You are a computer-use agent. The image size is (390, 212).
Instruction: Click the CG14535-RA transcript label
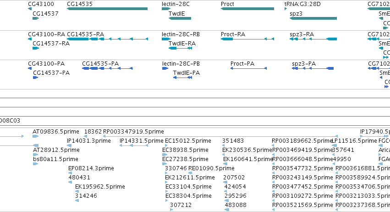tap(86, 34)
